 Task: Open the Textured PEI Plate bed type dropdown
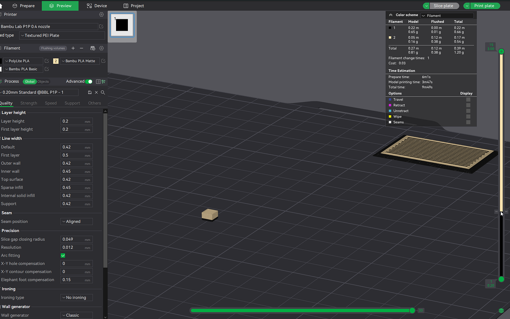click(x=62, y=35)
